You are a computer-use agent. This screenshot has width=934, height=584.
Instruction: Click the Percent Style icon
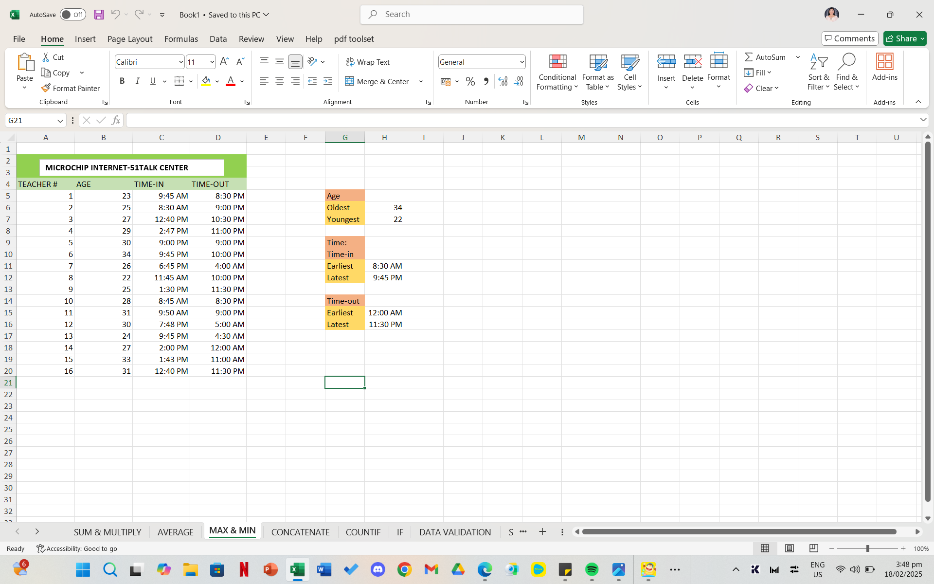tap(470, 81)
